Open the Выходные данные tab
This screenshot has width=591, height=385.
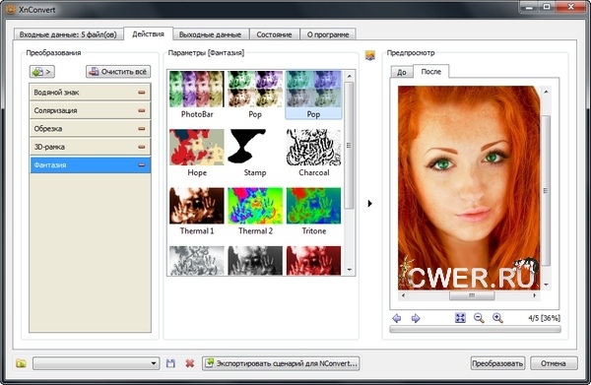[211, 34]
